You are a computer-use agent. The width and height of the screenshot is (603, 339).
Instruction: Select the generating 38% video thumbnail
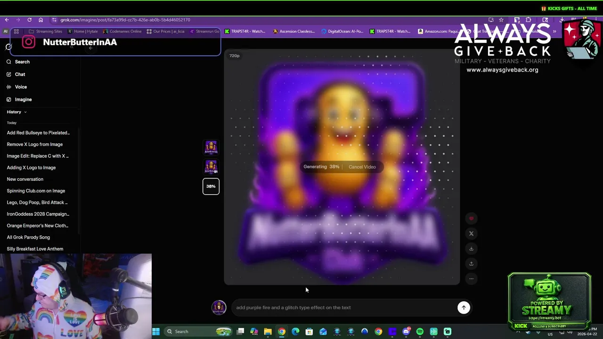211,186
